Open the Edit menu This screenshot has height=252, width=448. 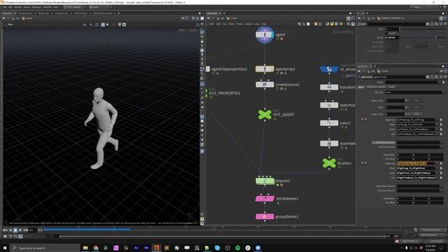[10, 7]
